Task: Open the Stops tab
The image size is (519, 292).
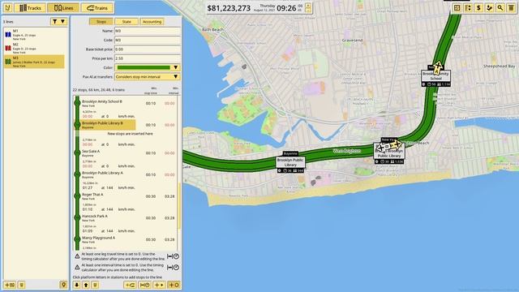Action: point(101,22)
